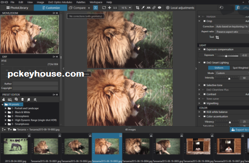Toggle DxO ClearView Plus switch

click(x=203, y=90)
